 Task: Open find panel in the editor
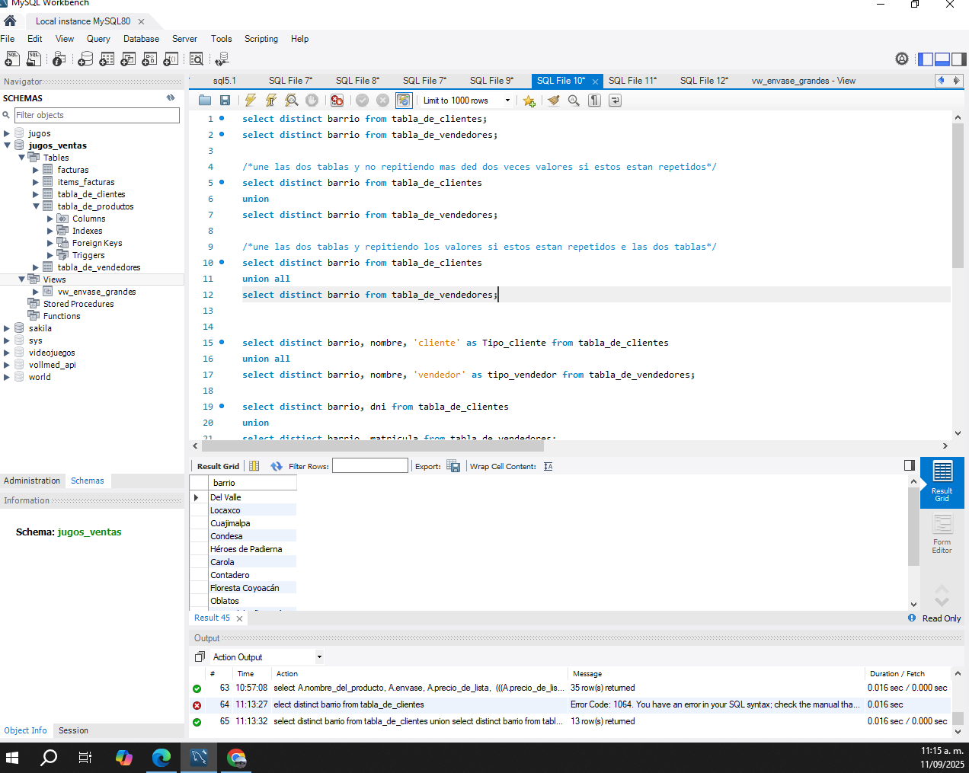574,101
